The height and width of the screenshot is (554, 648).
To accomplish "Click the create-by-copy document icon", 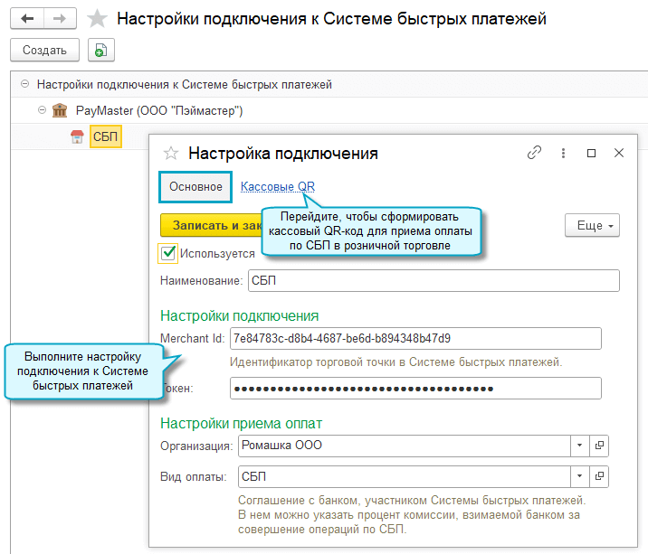I will coord(100,50).
